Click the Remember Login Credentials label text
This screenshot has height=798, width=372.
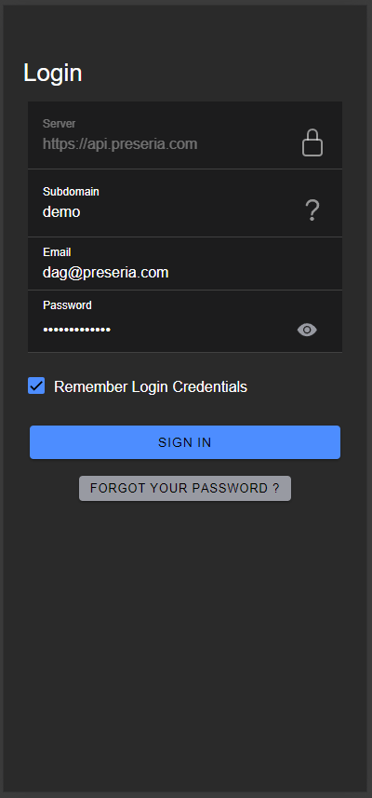coord(151,386)
